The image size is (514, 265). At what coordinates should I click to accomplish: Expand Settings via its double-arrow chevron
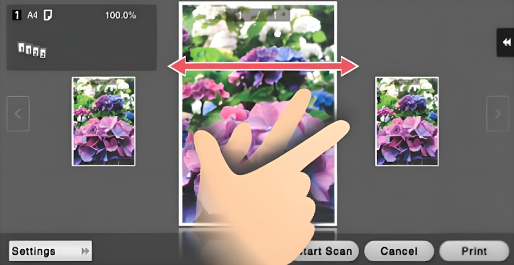pyautogui.click(x=85, y=251)
